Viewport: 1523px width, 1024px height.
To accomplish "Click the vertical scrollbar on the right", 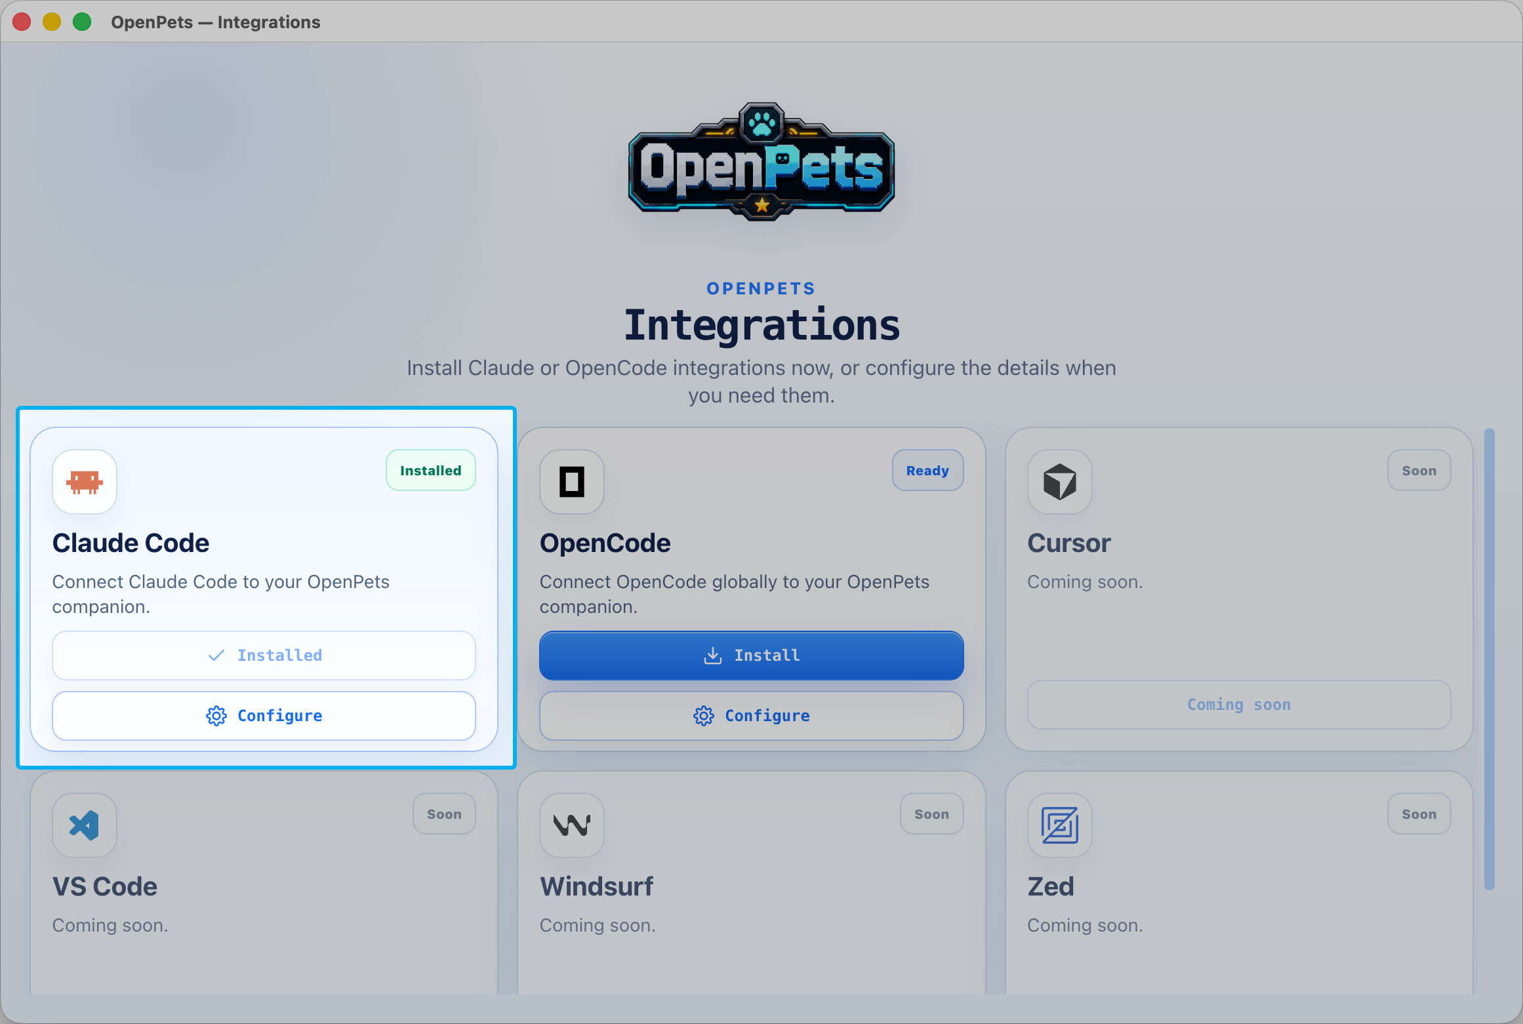I will pyautogui.click(x=1490, y=659).
